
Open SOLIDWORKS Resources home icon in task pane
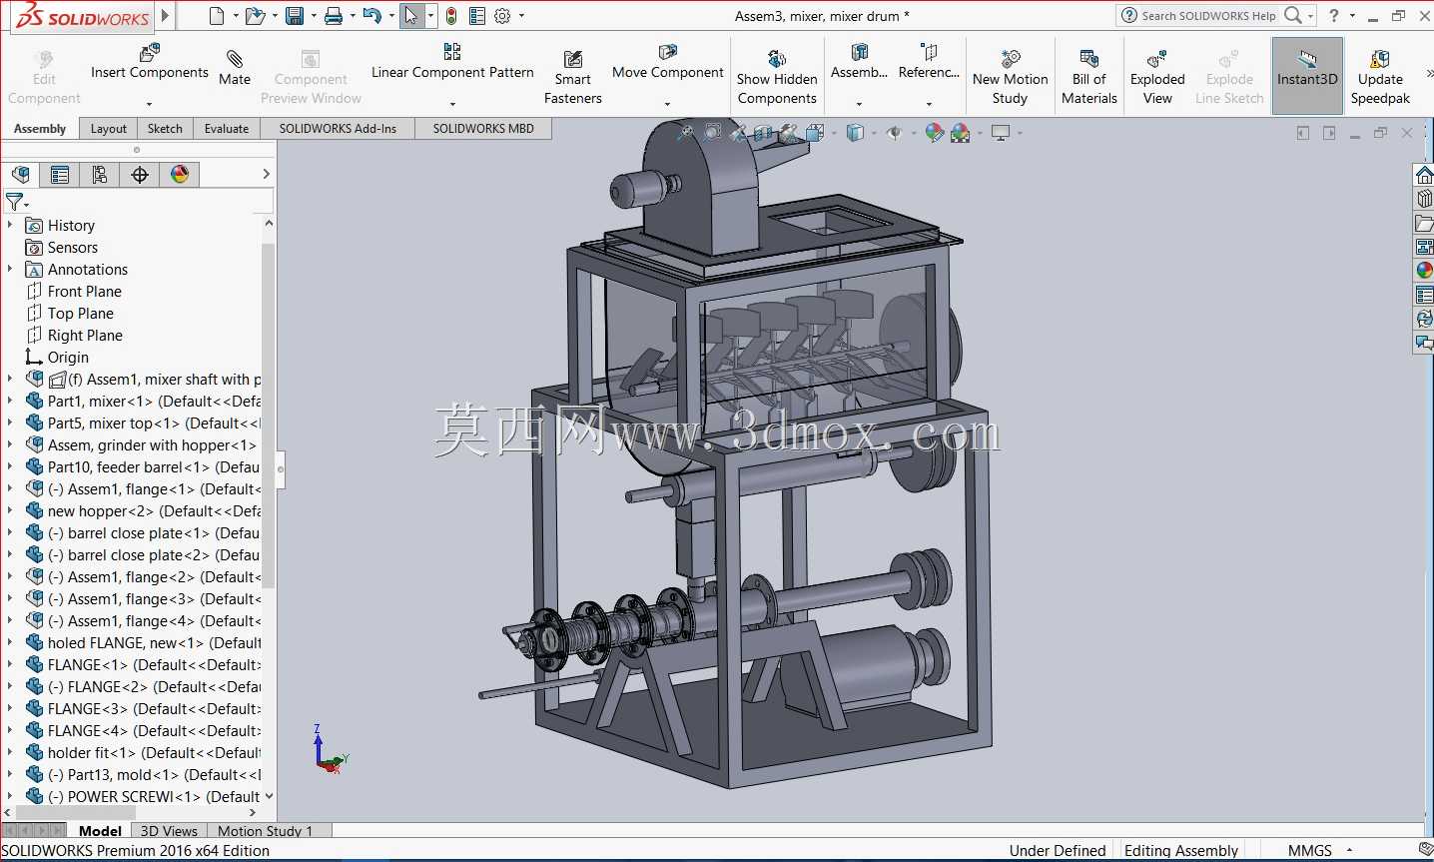1424,175
